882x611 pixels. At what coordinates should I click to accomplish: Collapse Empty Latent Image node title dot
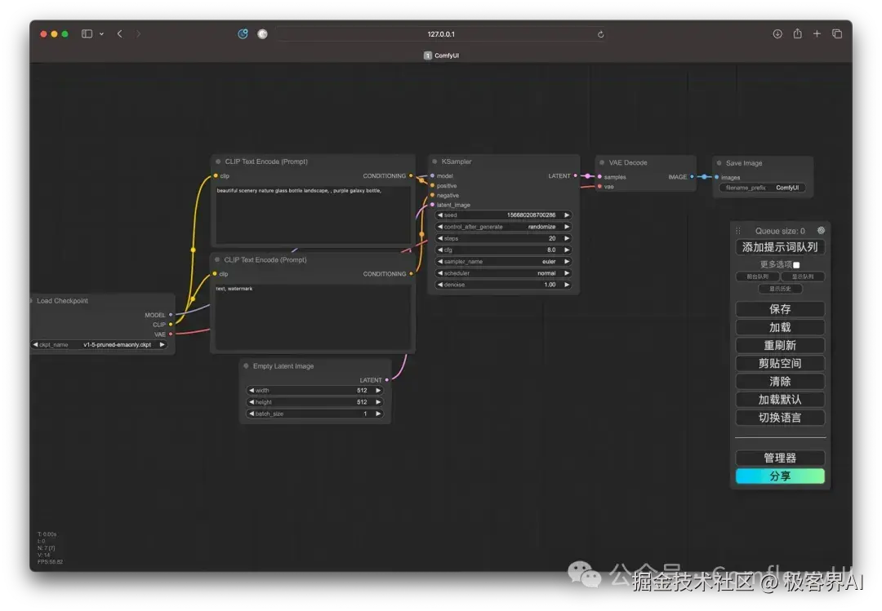(246, 366)
